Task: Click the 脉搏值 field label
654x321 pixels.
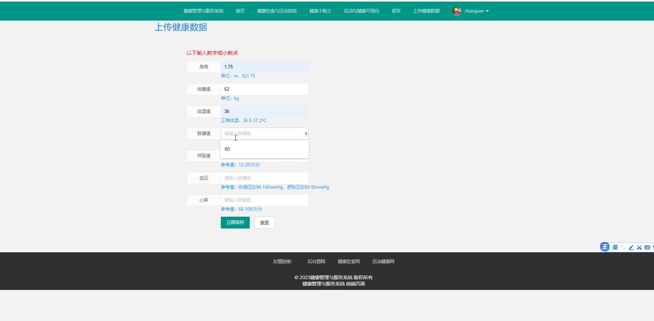Action: click(204, 134)
